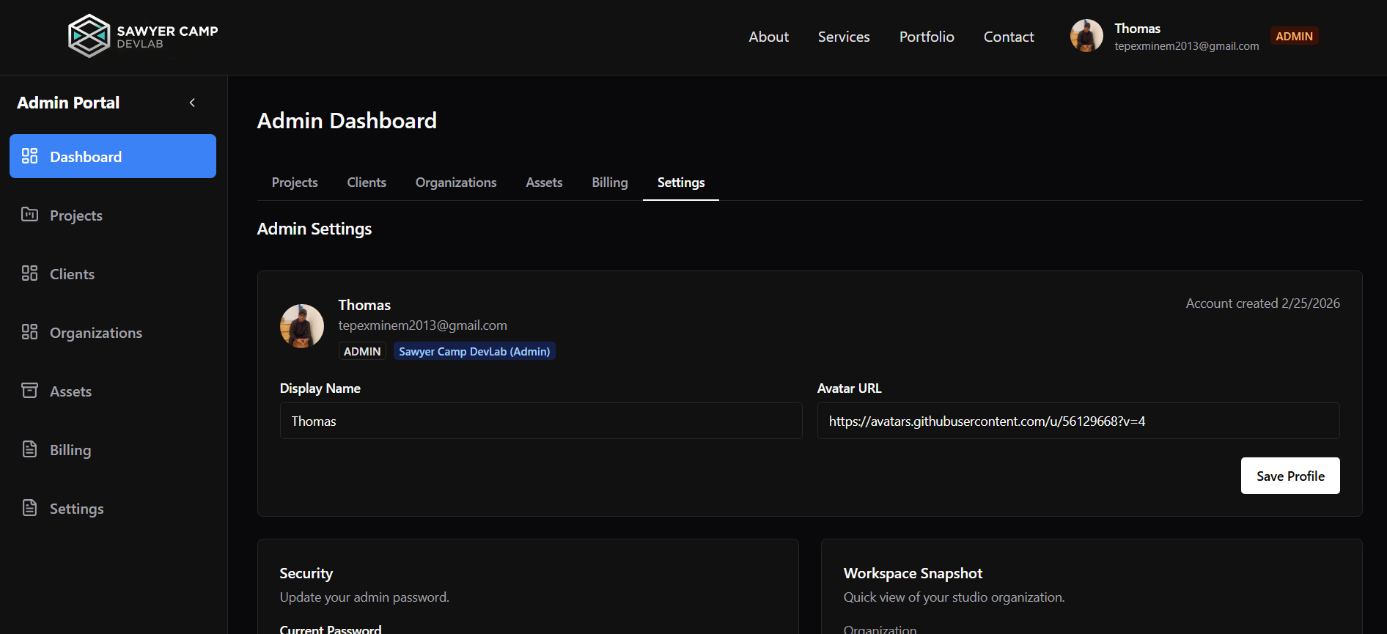The image size is (1387, 634).
Task: Collapse the Admin Portal sidebar chevron
Action: click(x=192, y=103)
